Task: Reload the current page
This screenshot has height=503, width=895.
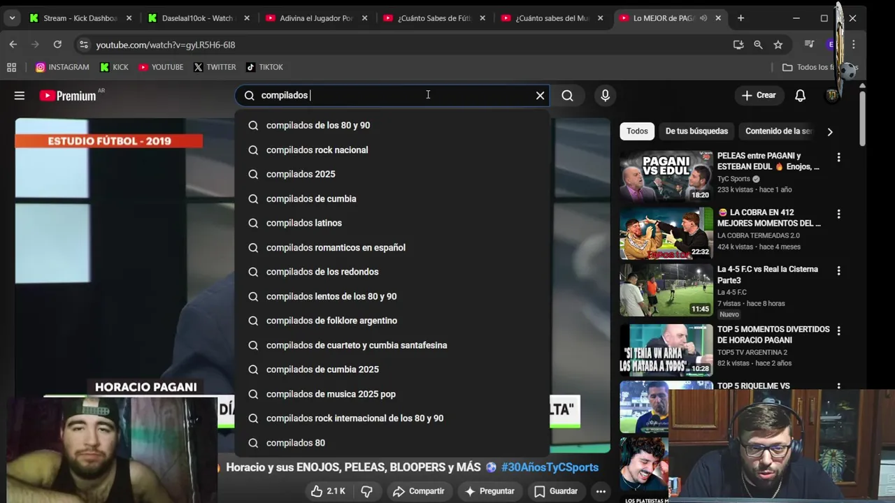Action: pyautogui.click(x=57, y=44)
